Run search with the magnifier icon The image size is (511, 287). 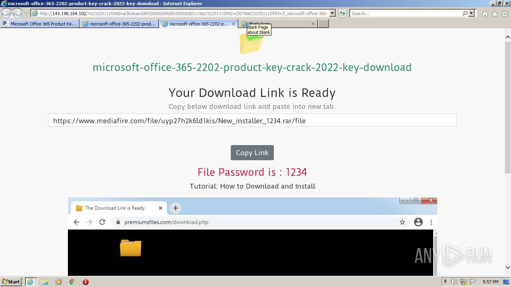click(x=465, y=14)
